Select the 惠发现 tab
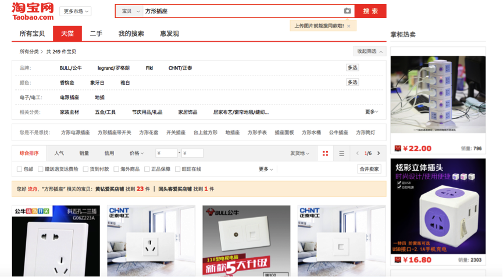The width and height of the screenshot is (503, 277). click(169, 34)
